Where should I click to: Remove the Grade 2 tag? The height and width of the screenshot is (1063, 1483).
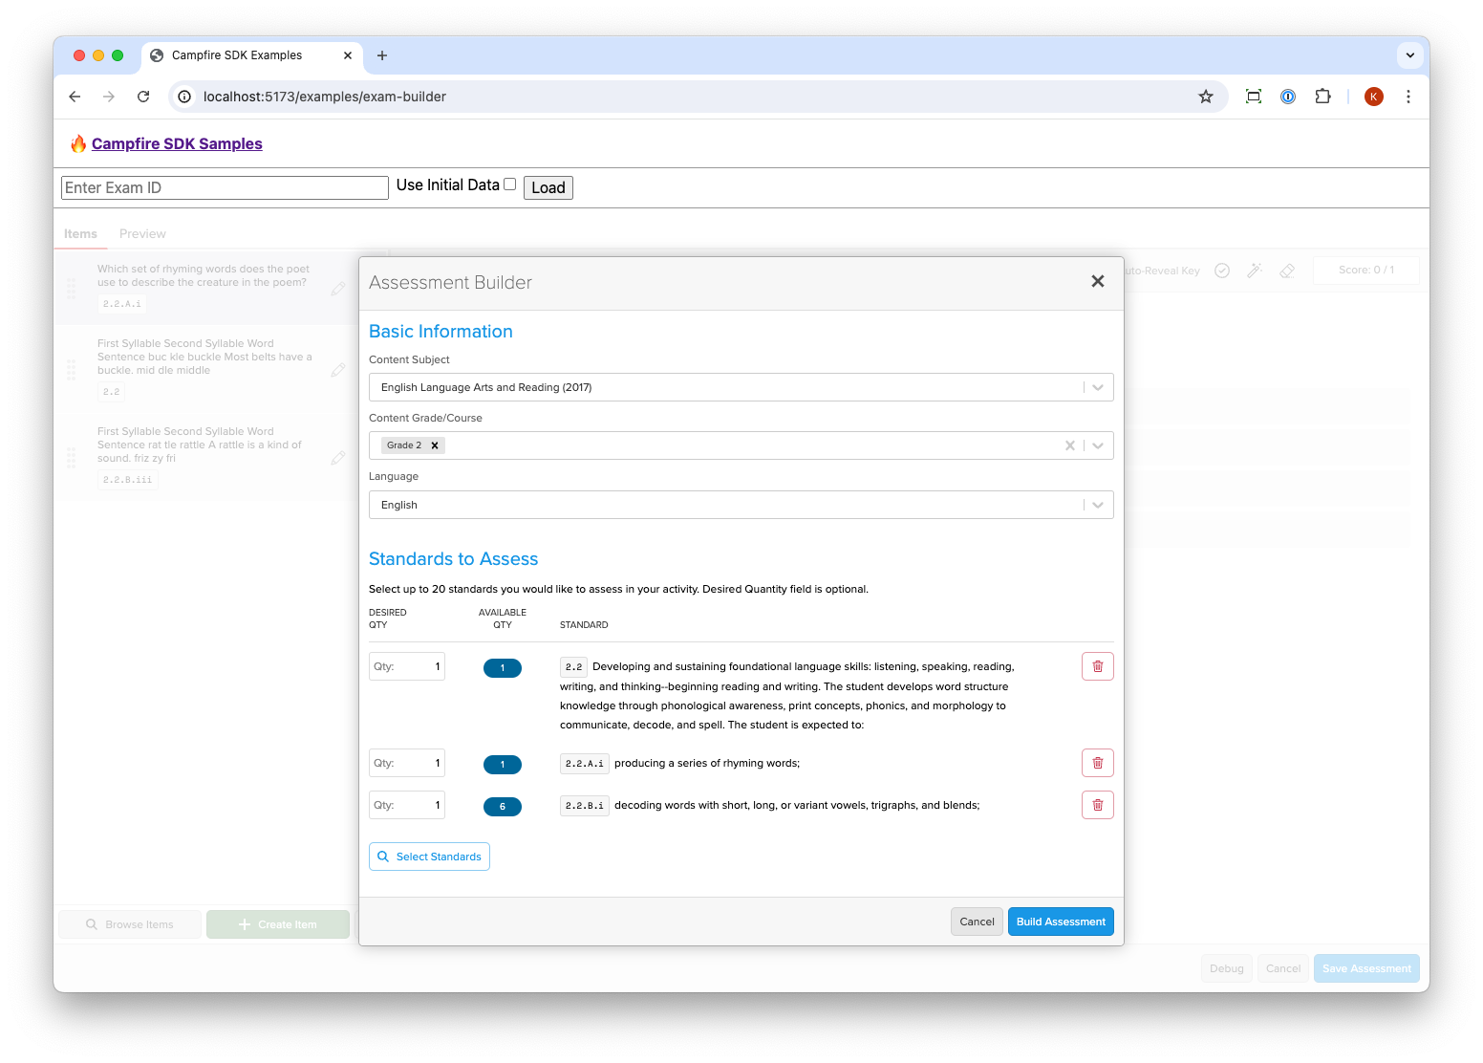(x=435, y=445)
